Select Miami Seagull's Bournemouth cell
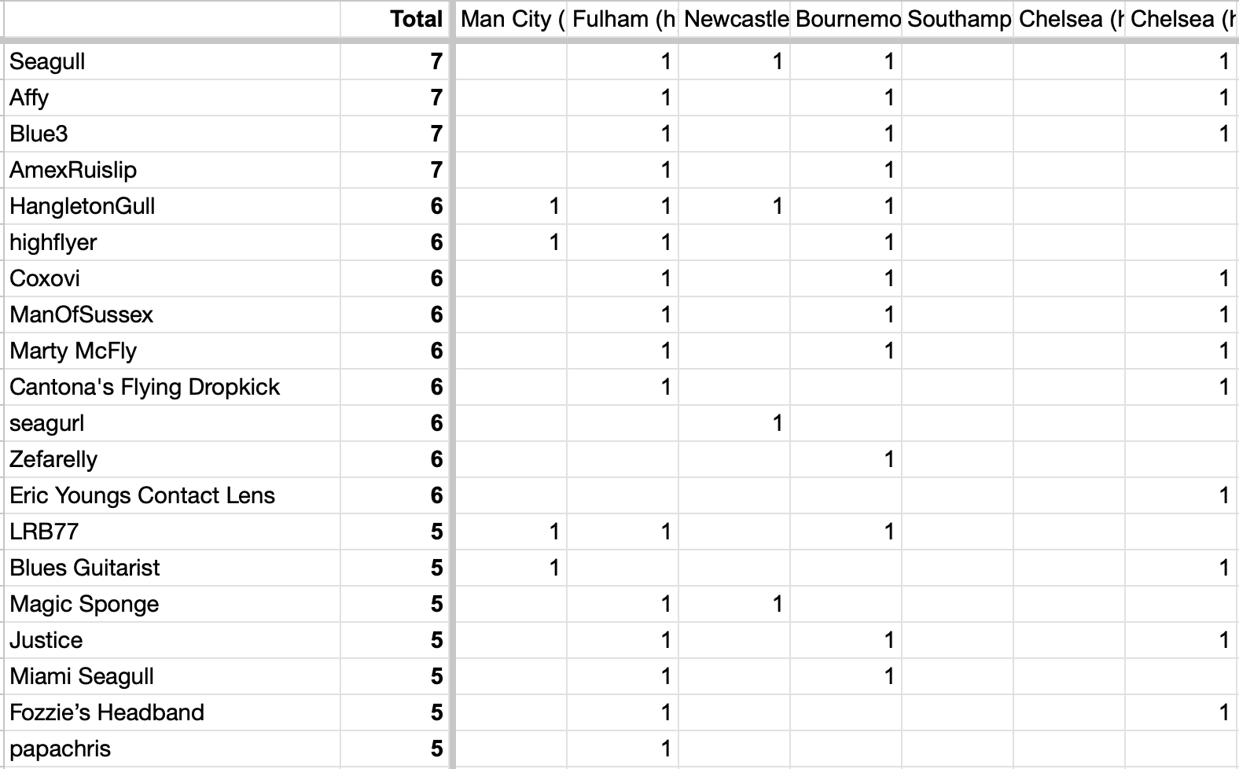The height and width of the screenshot is (769, 1239). (846, 676)
